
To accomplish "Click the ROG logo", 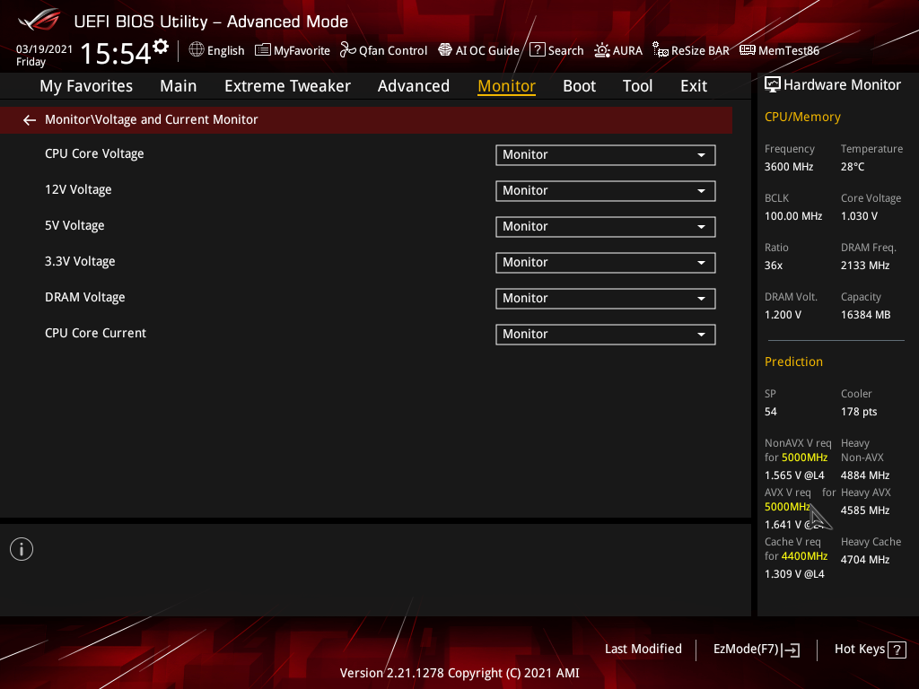I will [x=39, y=20].
